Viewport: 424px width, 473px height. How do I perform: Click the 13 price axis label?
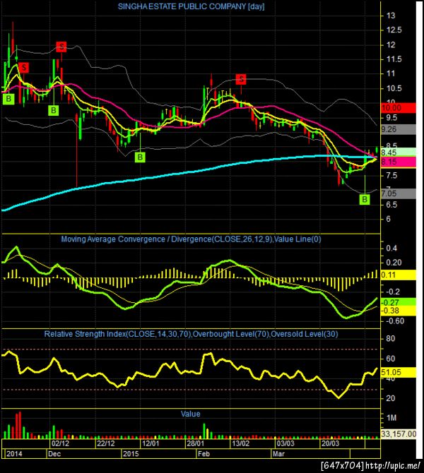tap(391, 16)
